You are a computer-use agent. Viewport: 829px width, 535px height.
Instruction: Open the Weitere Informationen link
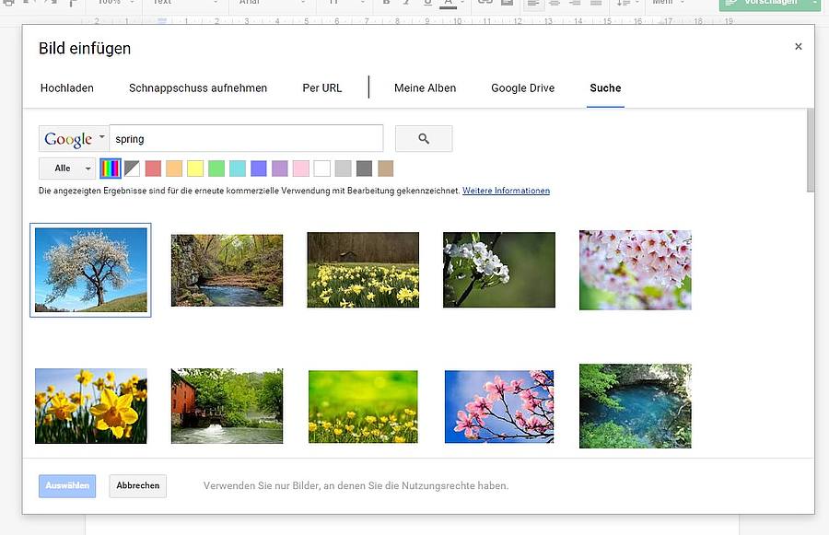(x=506, y=191)
